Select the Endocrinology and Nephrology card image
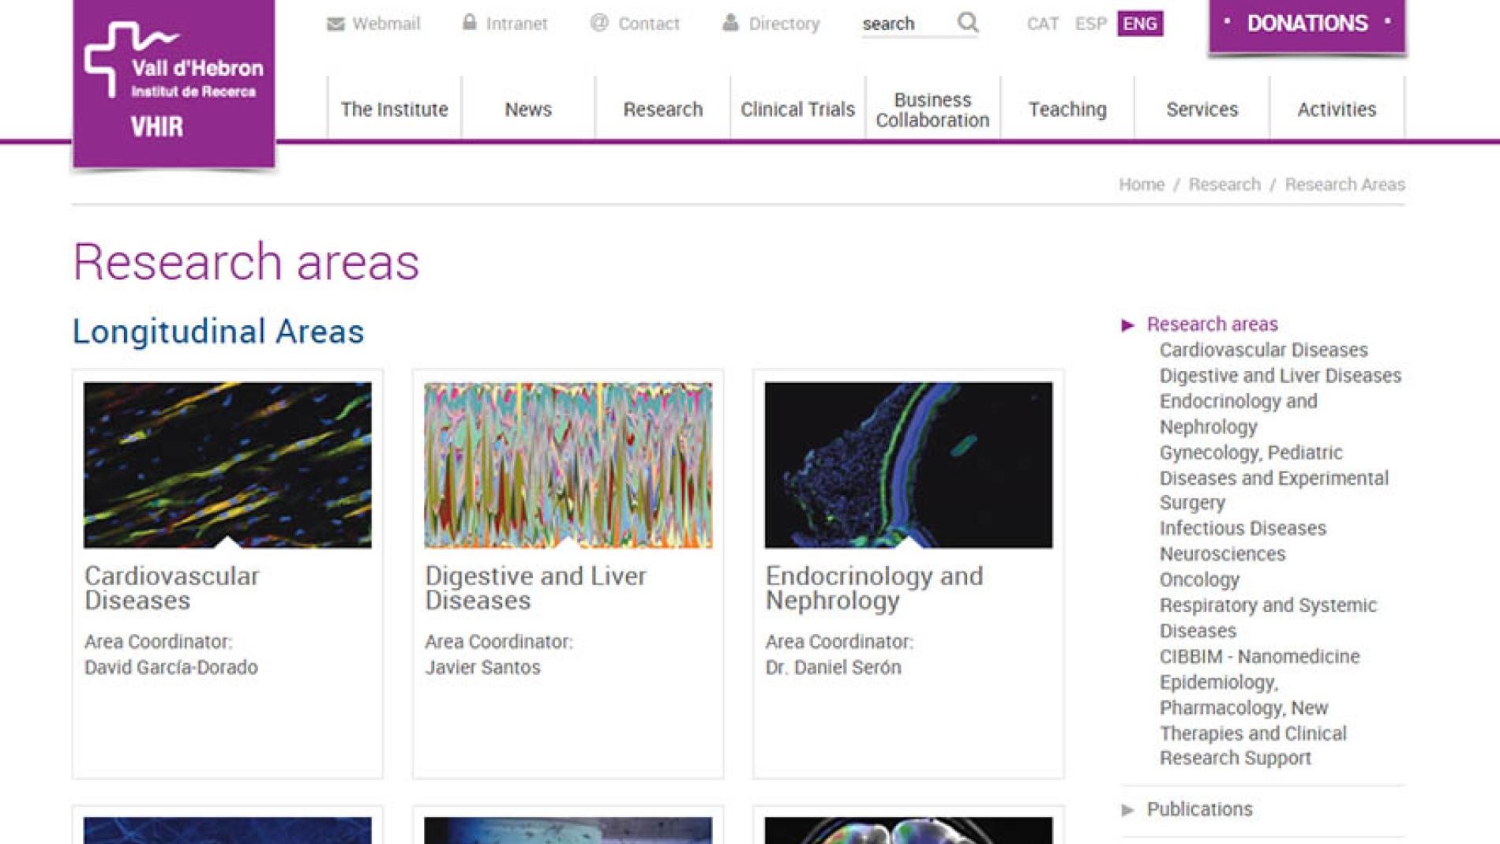Screen dimensions: 1500x844 click(908, 465)
